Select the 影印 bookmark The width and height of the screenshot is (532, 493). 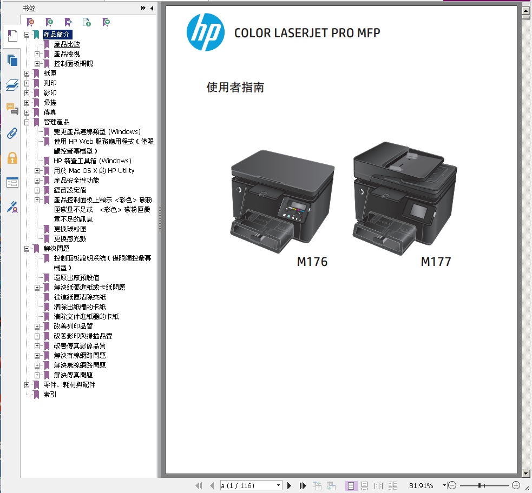50,93
